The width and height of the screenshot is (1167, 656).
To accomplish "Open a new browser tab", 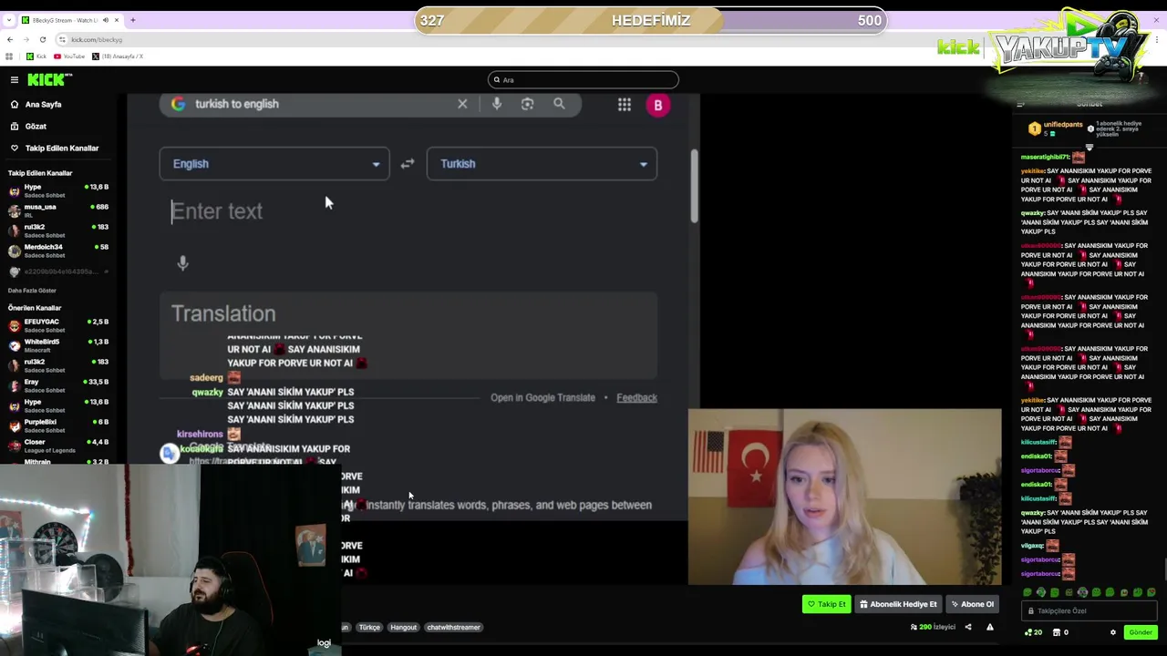I will (x=132, y=20).
